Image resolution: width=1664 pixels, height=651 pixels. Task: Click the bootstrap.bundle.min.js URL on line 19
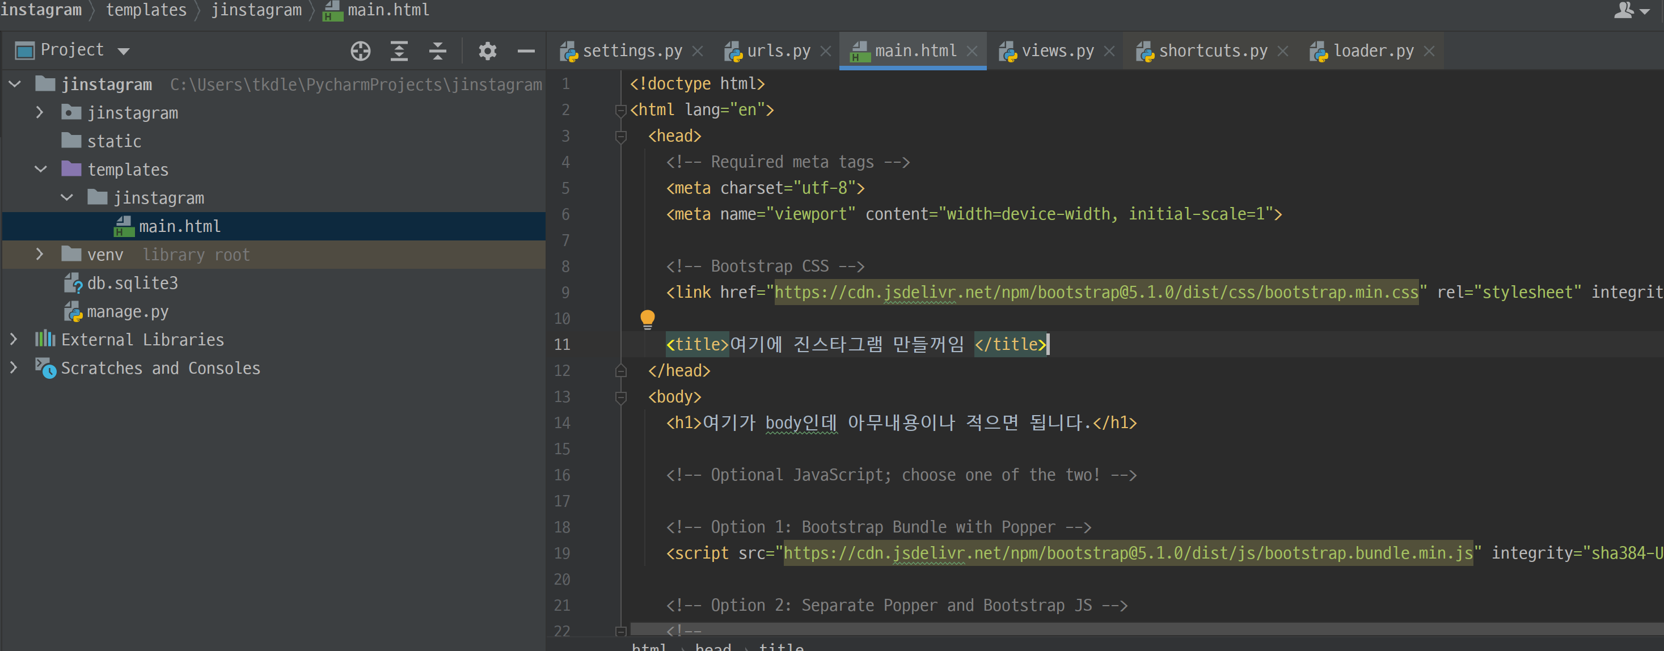point(1128,553)
